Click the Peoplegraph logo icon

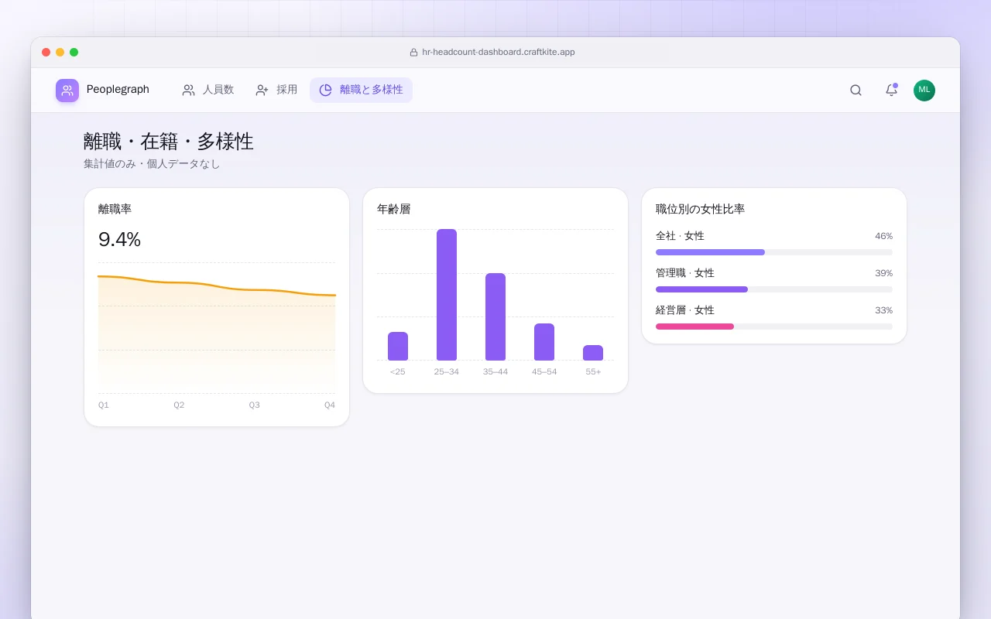[67, 91]
